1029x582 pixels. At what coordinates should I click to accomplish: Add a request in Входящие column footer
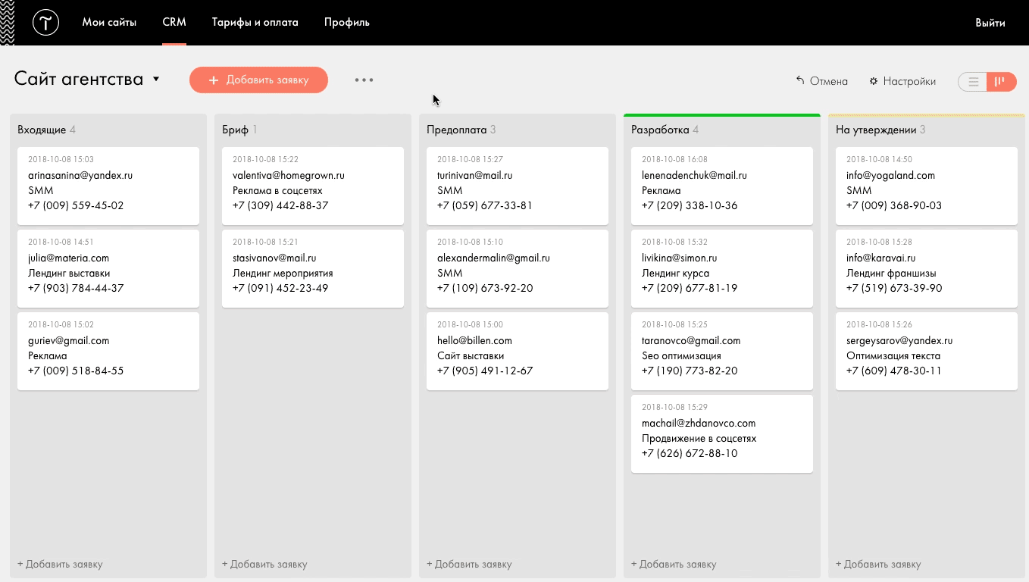click(61, 564)
